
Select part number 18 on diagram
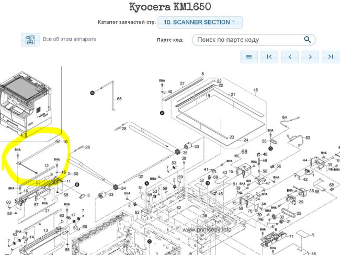tap(256, 90)
